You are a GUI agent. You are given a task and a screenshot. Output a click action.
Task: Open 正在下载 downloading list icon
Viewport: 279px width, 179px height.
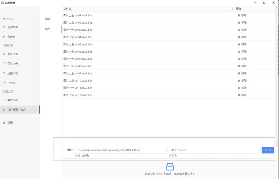click(4, 73)
